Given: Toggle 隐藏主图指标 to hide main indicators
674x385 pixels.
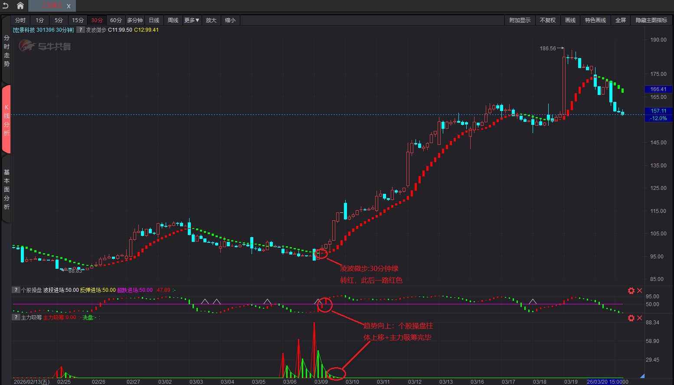Looking at the screenshot, I should [x=651, y=20].
